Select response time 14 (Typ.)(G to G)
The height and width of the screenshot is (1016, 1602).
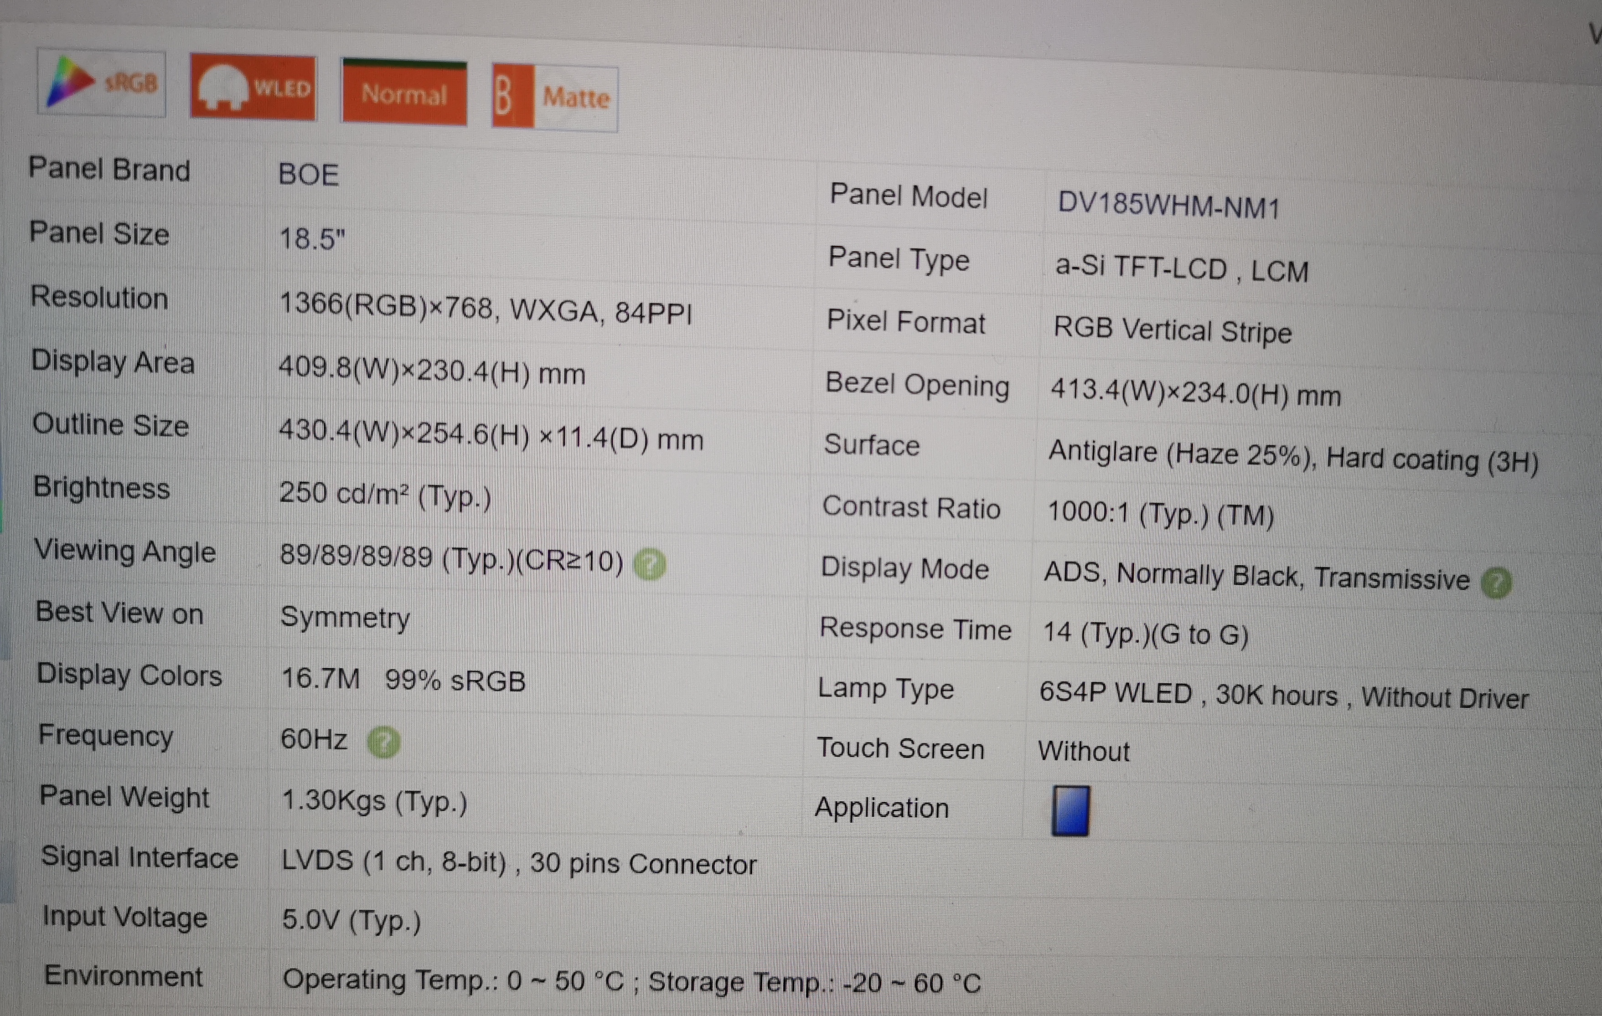1146,634
